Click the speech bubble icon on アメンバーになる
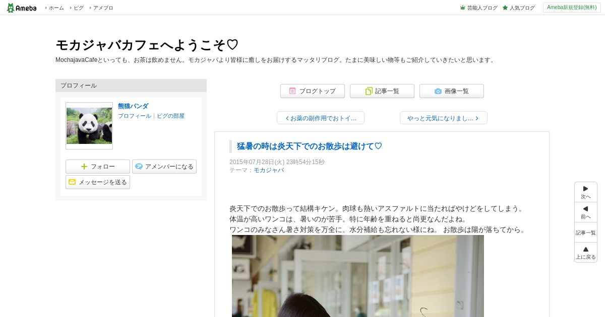This screenshot has height=317, width=605. (139, 167)
